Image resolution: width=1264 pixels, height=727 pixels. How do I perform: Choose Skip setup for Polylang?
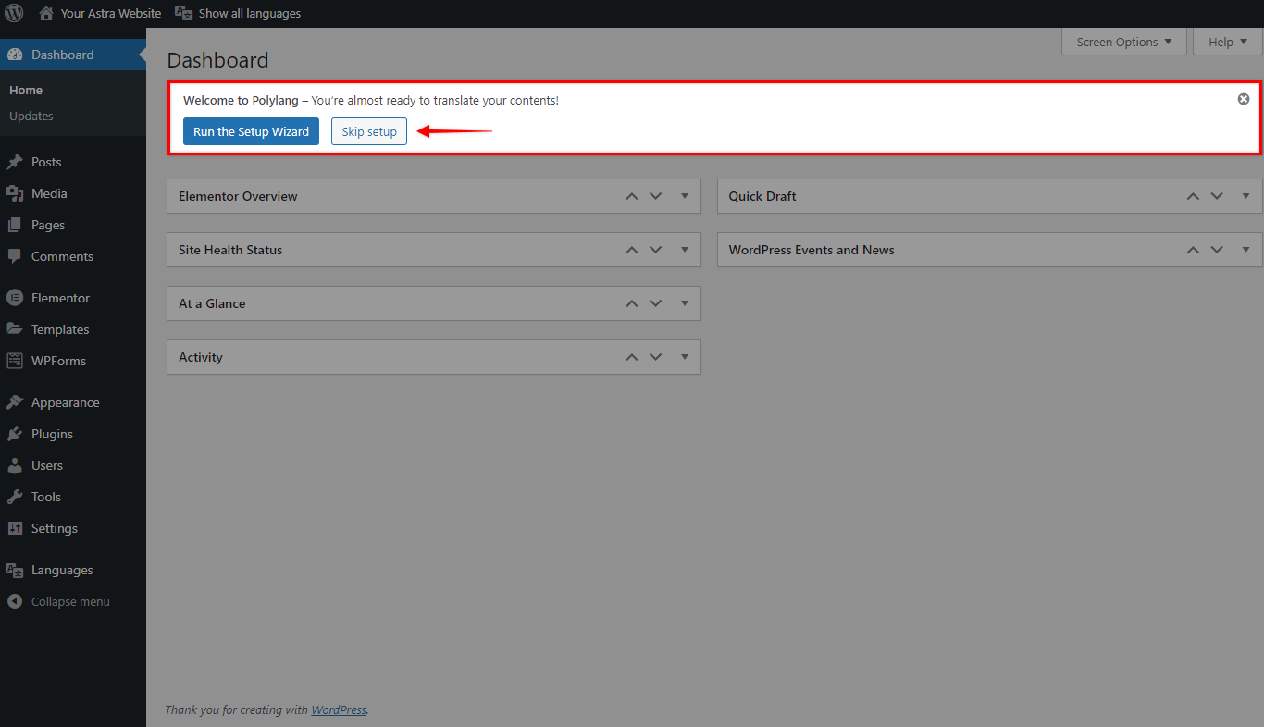(368, 131)
